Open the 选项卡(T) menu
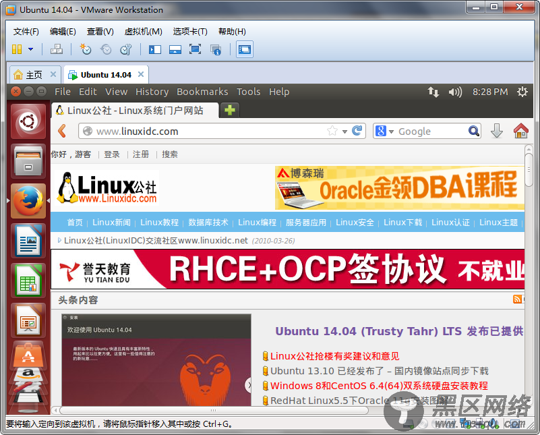This screenshot has width=540, height=435. [x=190, y=32]
